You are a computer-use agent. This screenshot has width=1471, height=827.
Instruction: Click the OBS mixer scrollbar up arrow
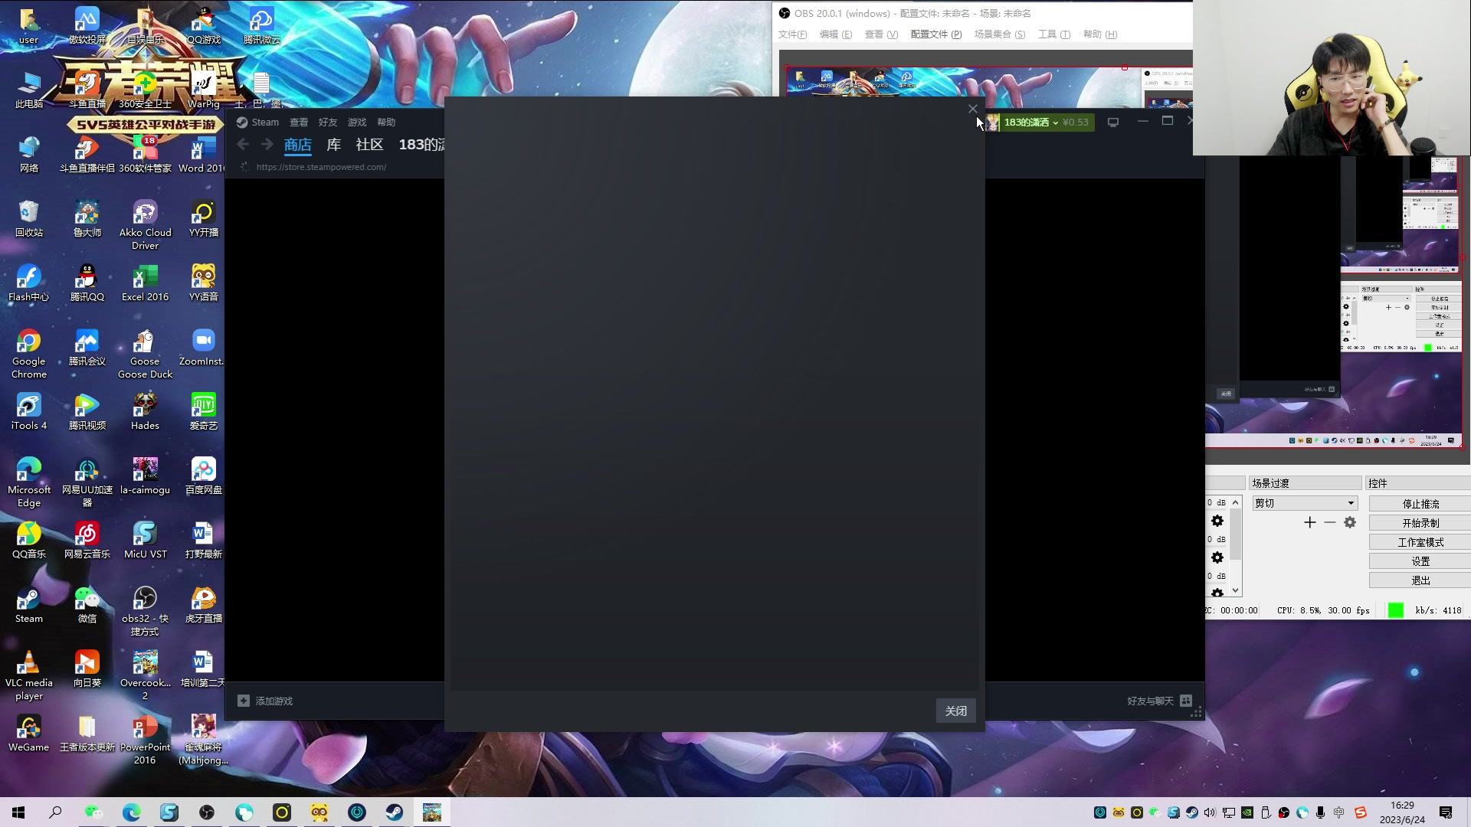pos(1235,502)
